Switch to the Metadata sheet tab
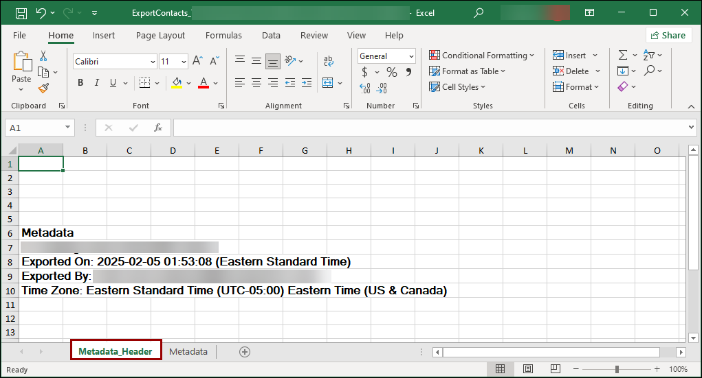 pos(188,351)
